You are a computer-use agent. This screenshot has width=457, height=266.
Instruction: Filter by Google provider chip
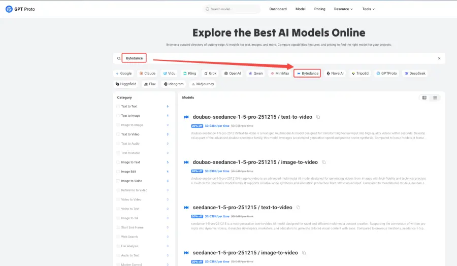pyautogui.click(x=123, y=74)
